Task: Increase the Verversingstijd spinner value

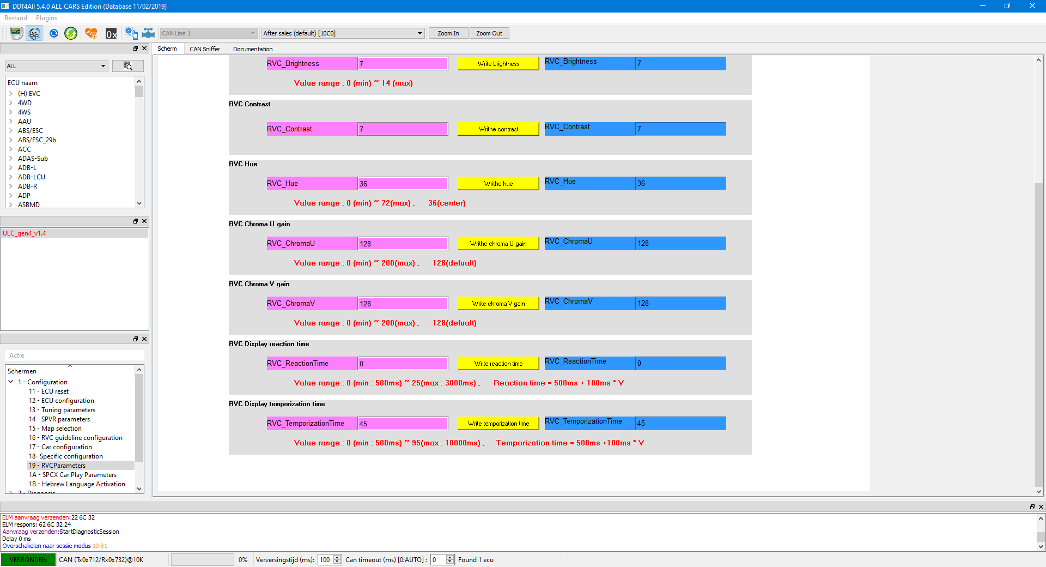Action: pyautogui.click(x=337, y=557)
